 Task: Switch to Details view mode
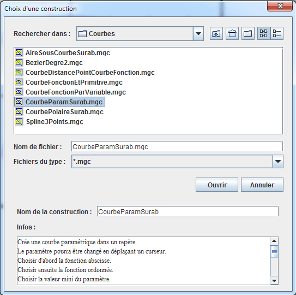click(277, 33)
